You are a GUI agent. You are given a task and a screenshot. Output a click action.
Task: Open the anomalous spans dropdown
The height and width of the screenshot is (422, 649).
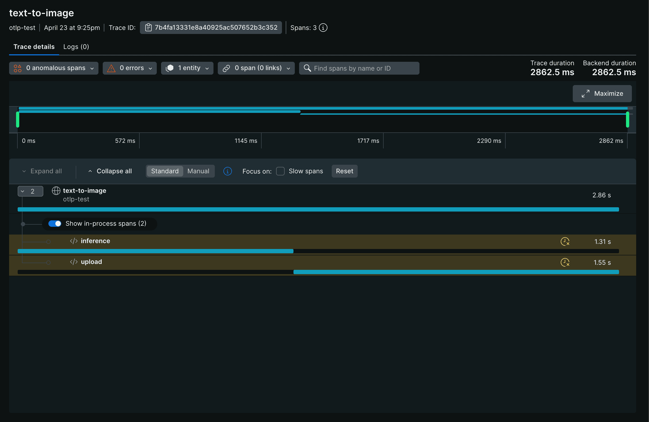54,68
